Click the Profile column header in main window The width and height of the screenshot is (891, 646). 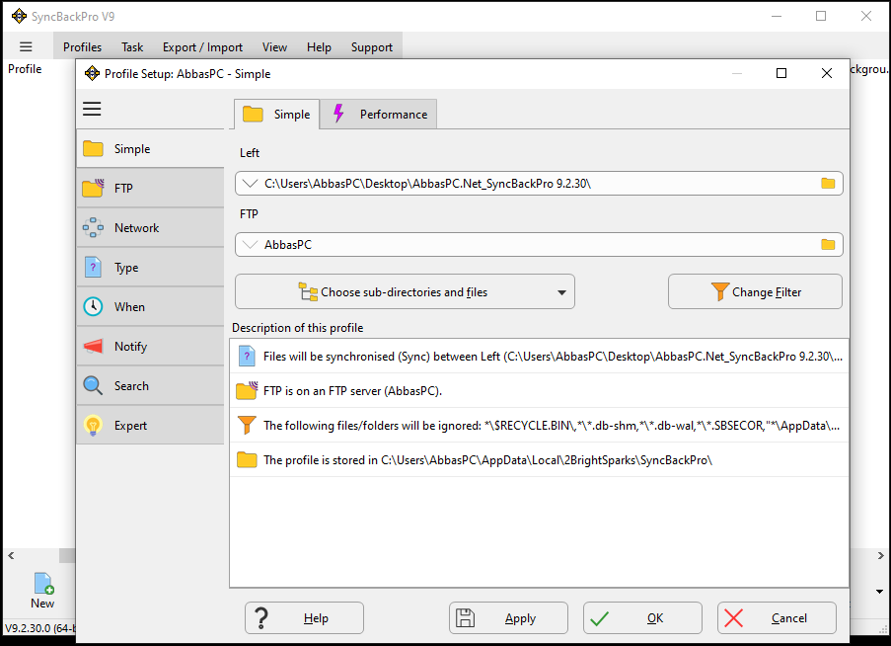pyautogui.click(x=25, y=69)
